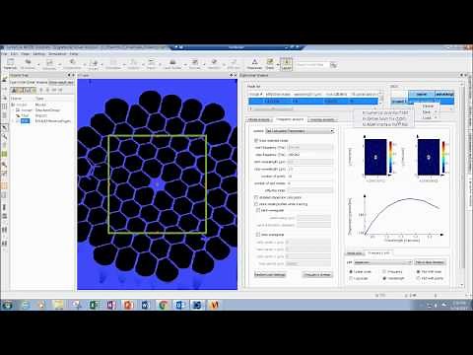Image resolution: width=473 pixels, height=355 pixels.
Task: Open the File Explorer folder in taskbar
Action: coord(59,305)
